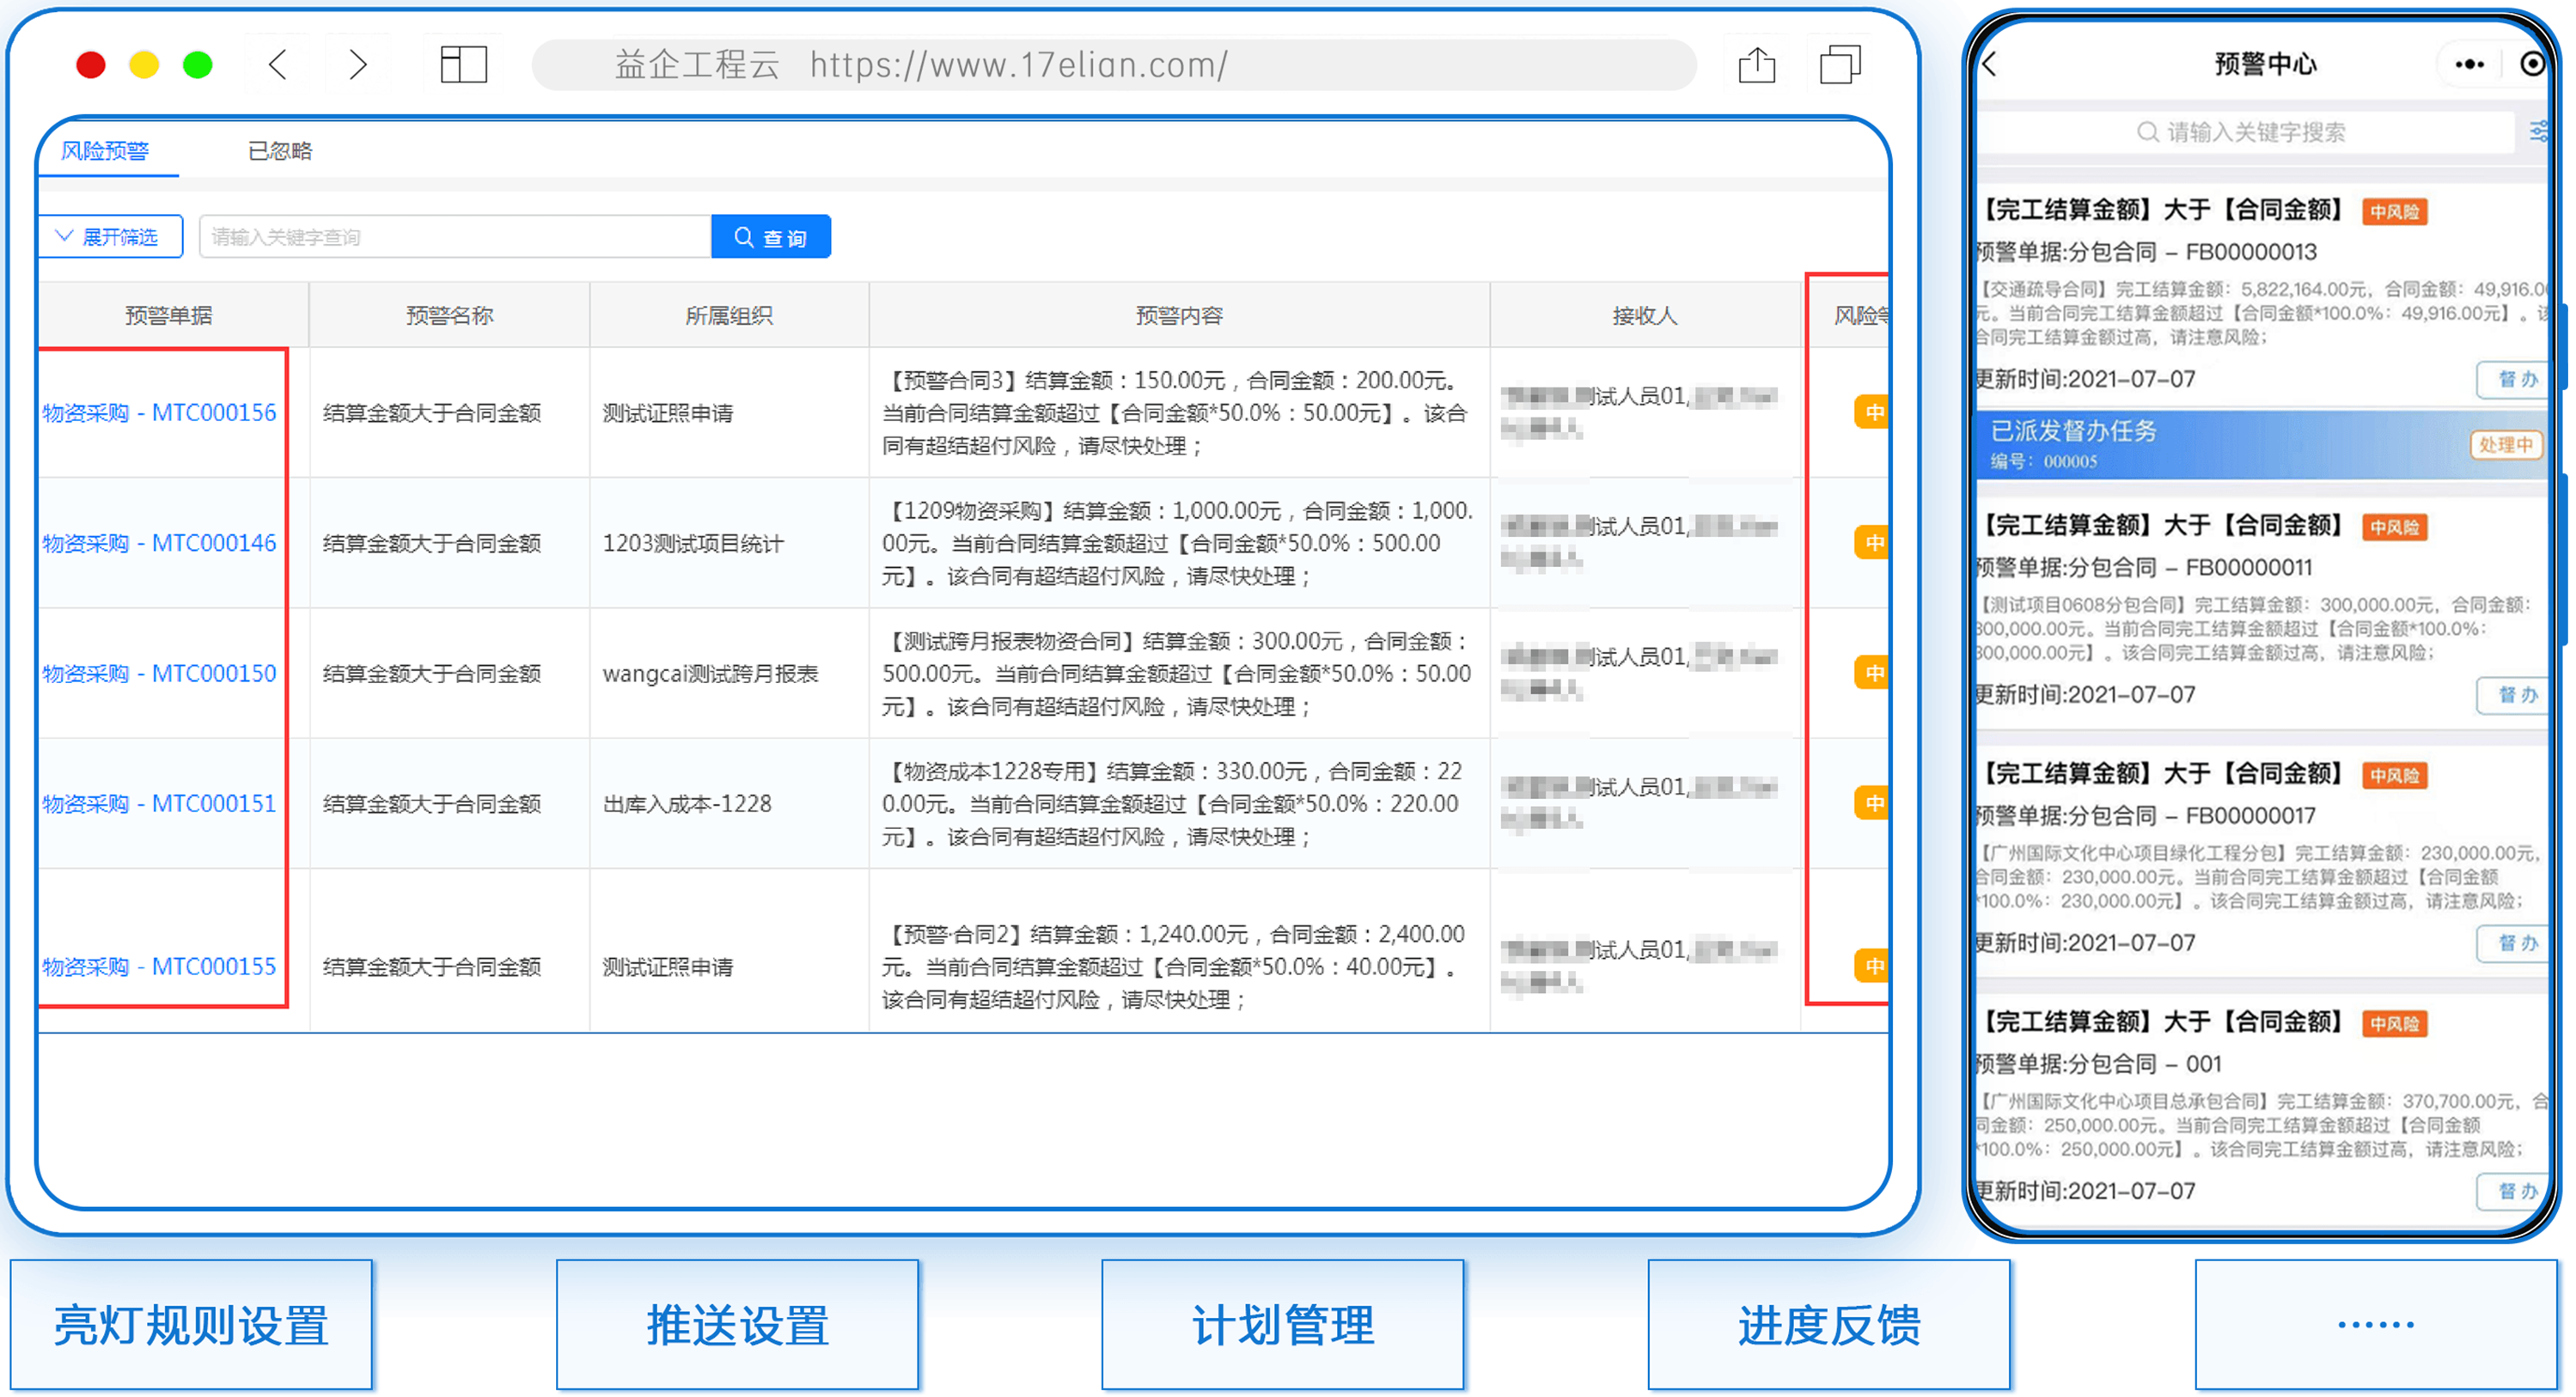Open the phone card 预警单据:分包合同 - FB00000017
This screenshot has height=1397, width=2576.
[2146, 816]
